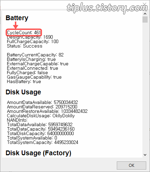Click the Disk Usage (Factory) heading
The width and height of the screenshot is (150, 172).
tap(38, 153)
